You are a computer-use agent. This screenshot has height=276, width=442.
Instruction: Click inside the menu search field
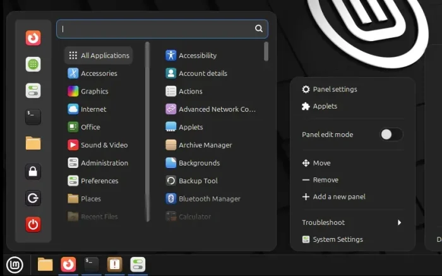click(162, 29)
